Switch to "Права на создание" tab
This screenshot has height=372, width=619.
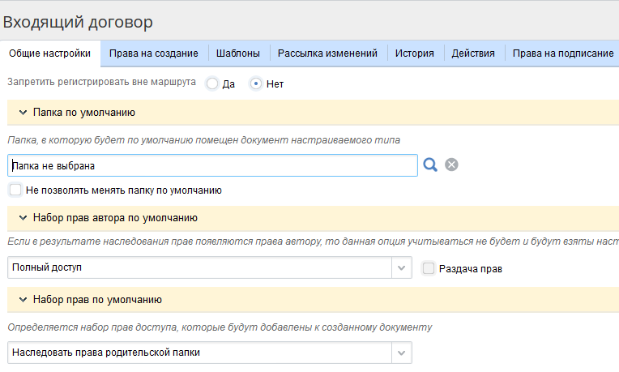coord(154,53)
